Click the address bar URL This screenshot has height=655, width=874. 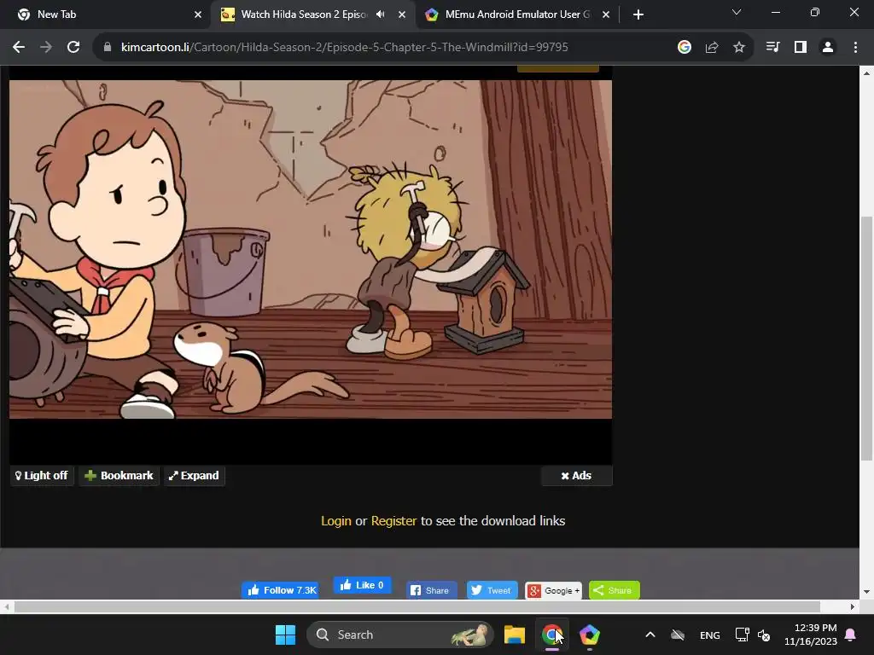coord(345,48)
